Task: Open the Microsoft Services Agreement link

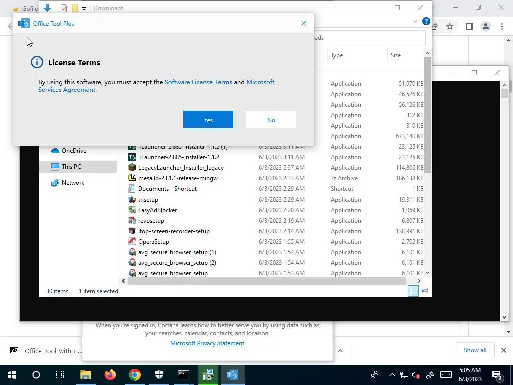Action: point(156,86)
